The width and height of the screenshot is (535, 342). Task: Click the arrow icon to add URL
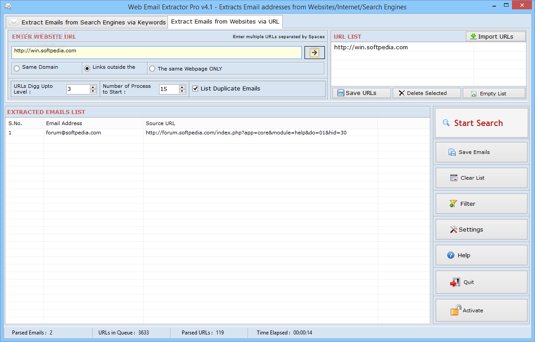[315, 53]
